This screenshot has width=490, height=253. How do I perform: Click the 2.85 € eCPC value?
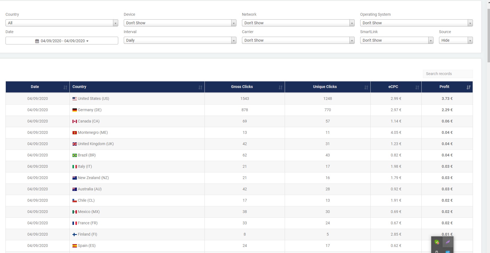(x=396, y=234)
